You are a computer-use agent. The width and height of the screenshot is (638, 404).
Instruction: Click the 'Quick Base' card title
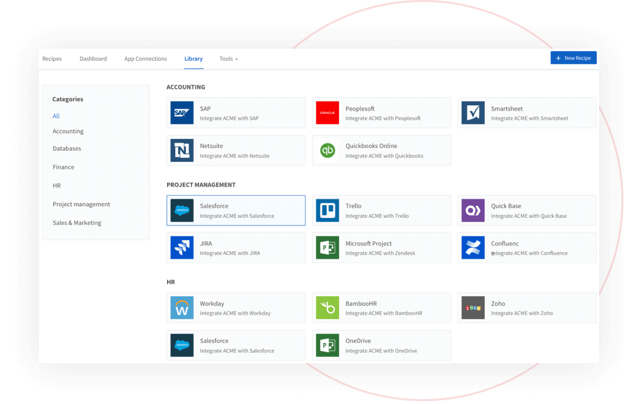(x=506, y=206)
